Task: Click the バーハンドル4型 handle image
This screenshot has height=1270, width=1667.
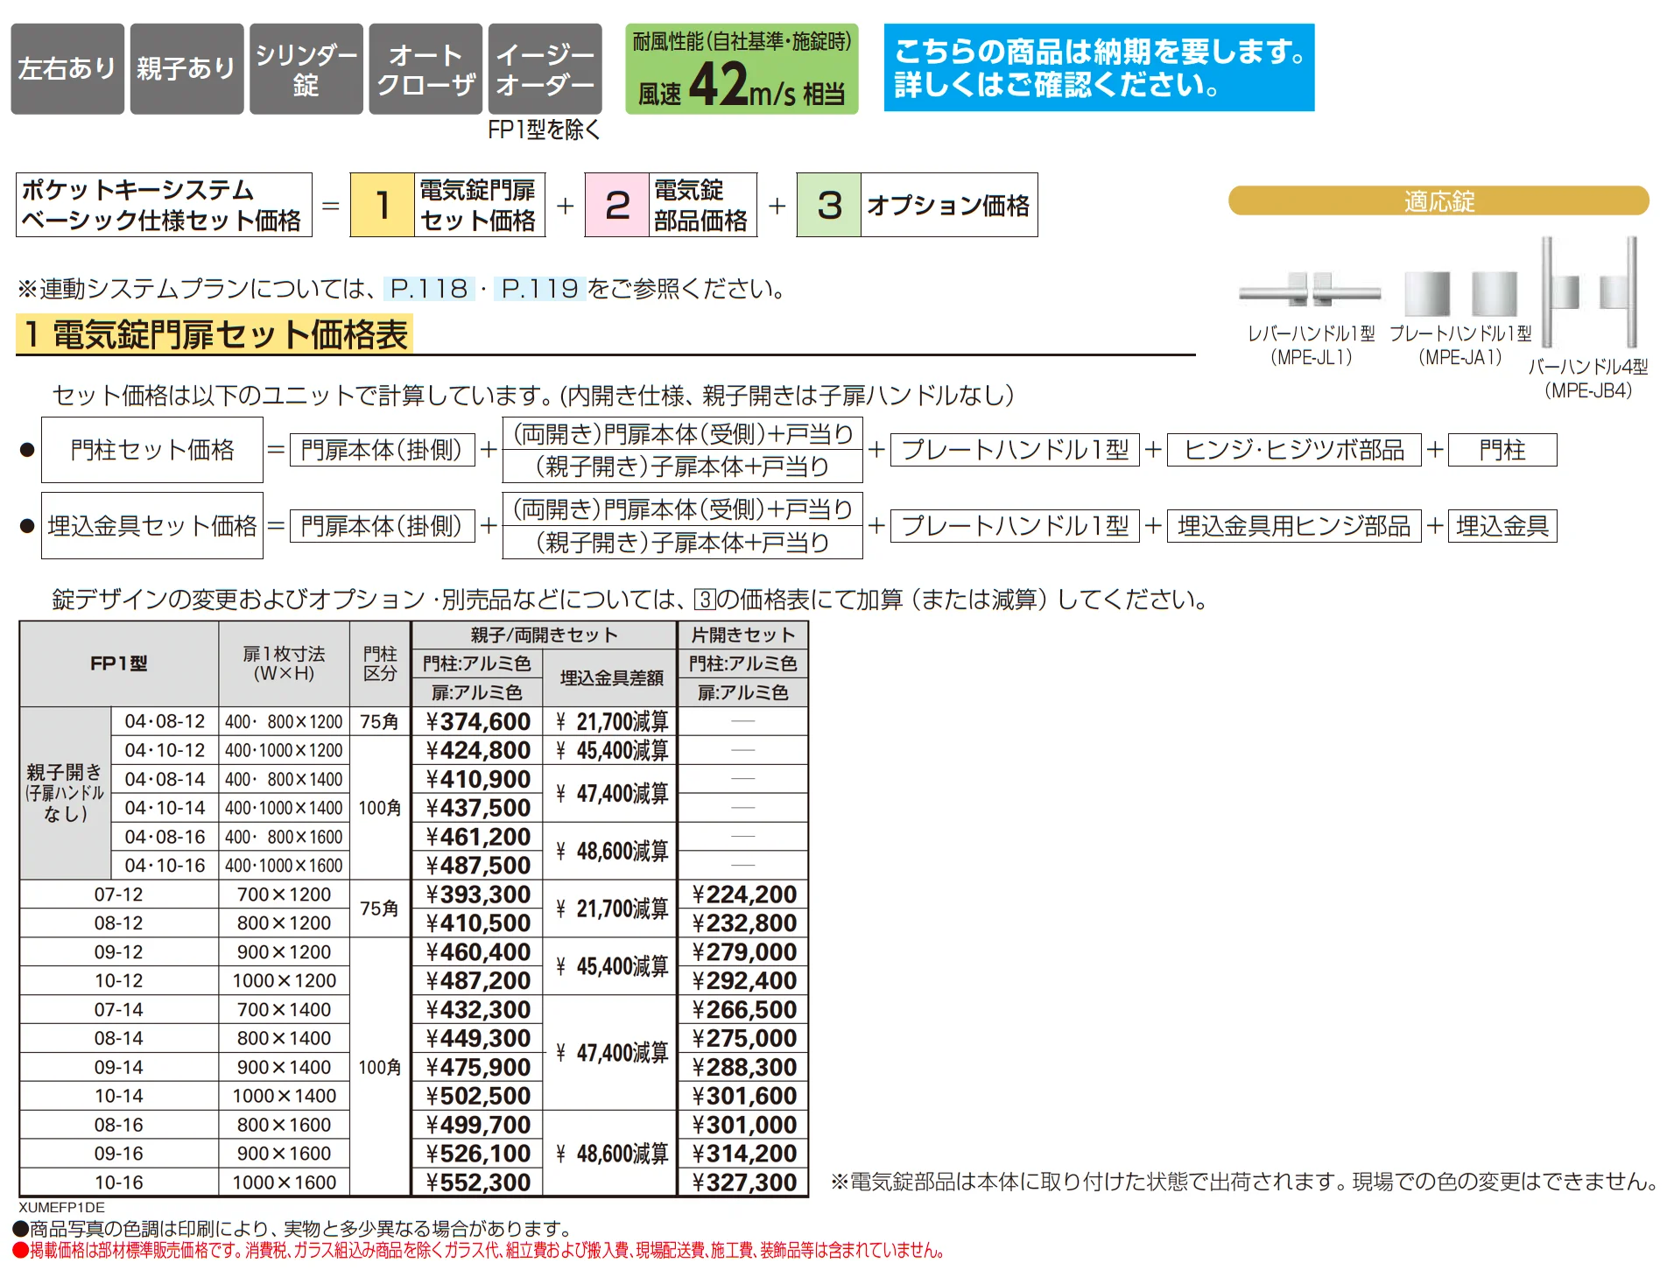Action: point(1590,292)
